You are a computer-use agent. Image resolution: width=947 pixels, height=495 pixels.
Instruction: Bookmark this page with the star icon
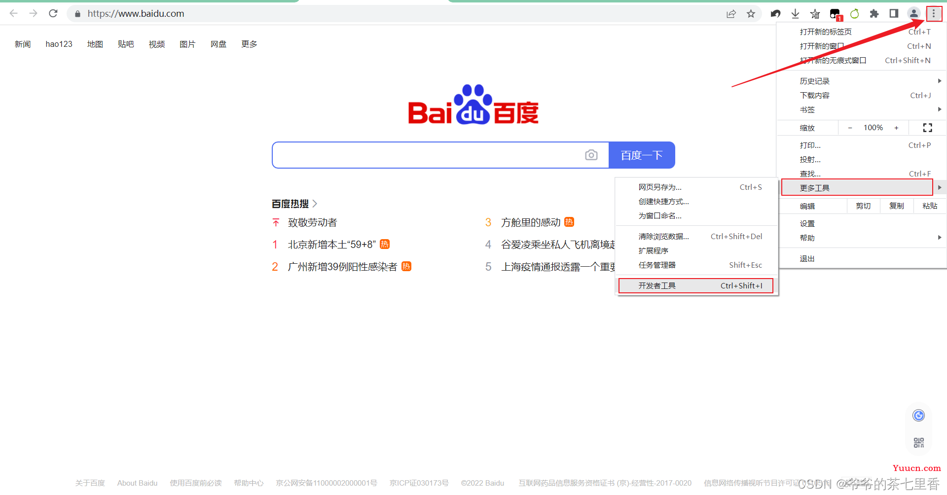coord(751,14)
